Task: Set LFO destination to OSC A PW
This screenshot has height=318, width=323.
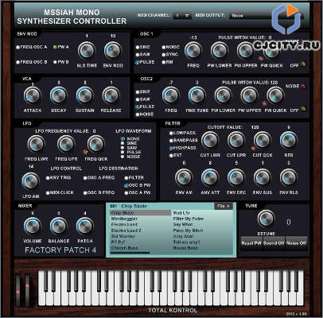Action: click(138, 192)
